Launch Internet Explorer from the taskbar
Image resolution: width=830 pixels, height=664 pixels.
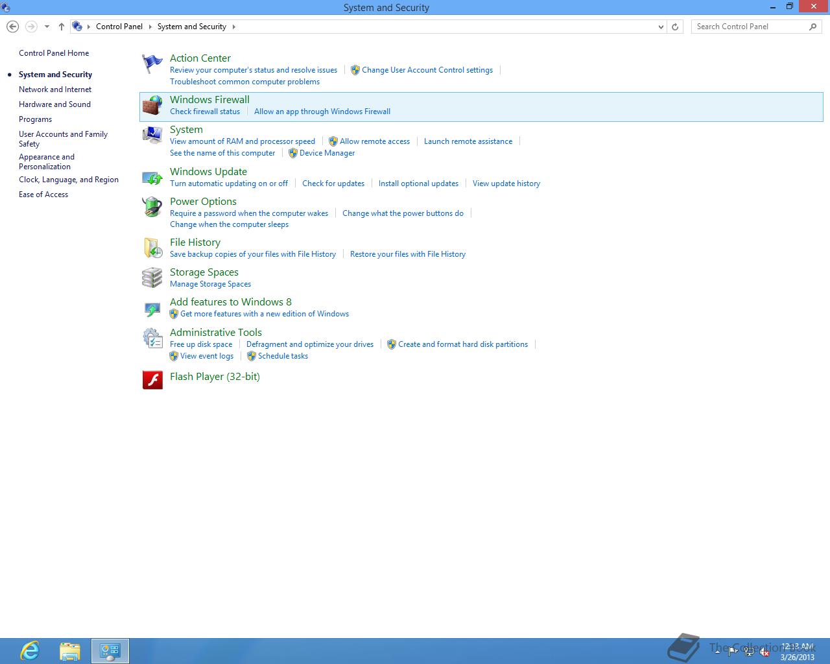click(30, 650)
